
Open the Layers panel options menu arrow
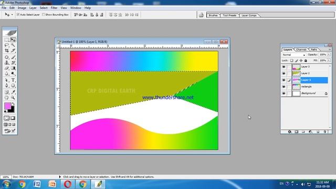click(330, 49)
